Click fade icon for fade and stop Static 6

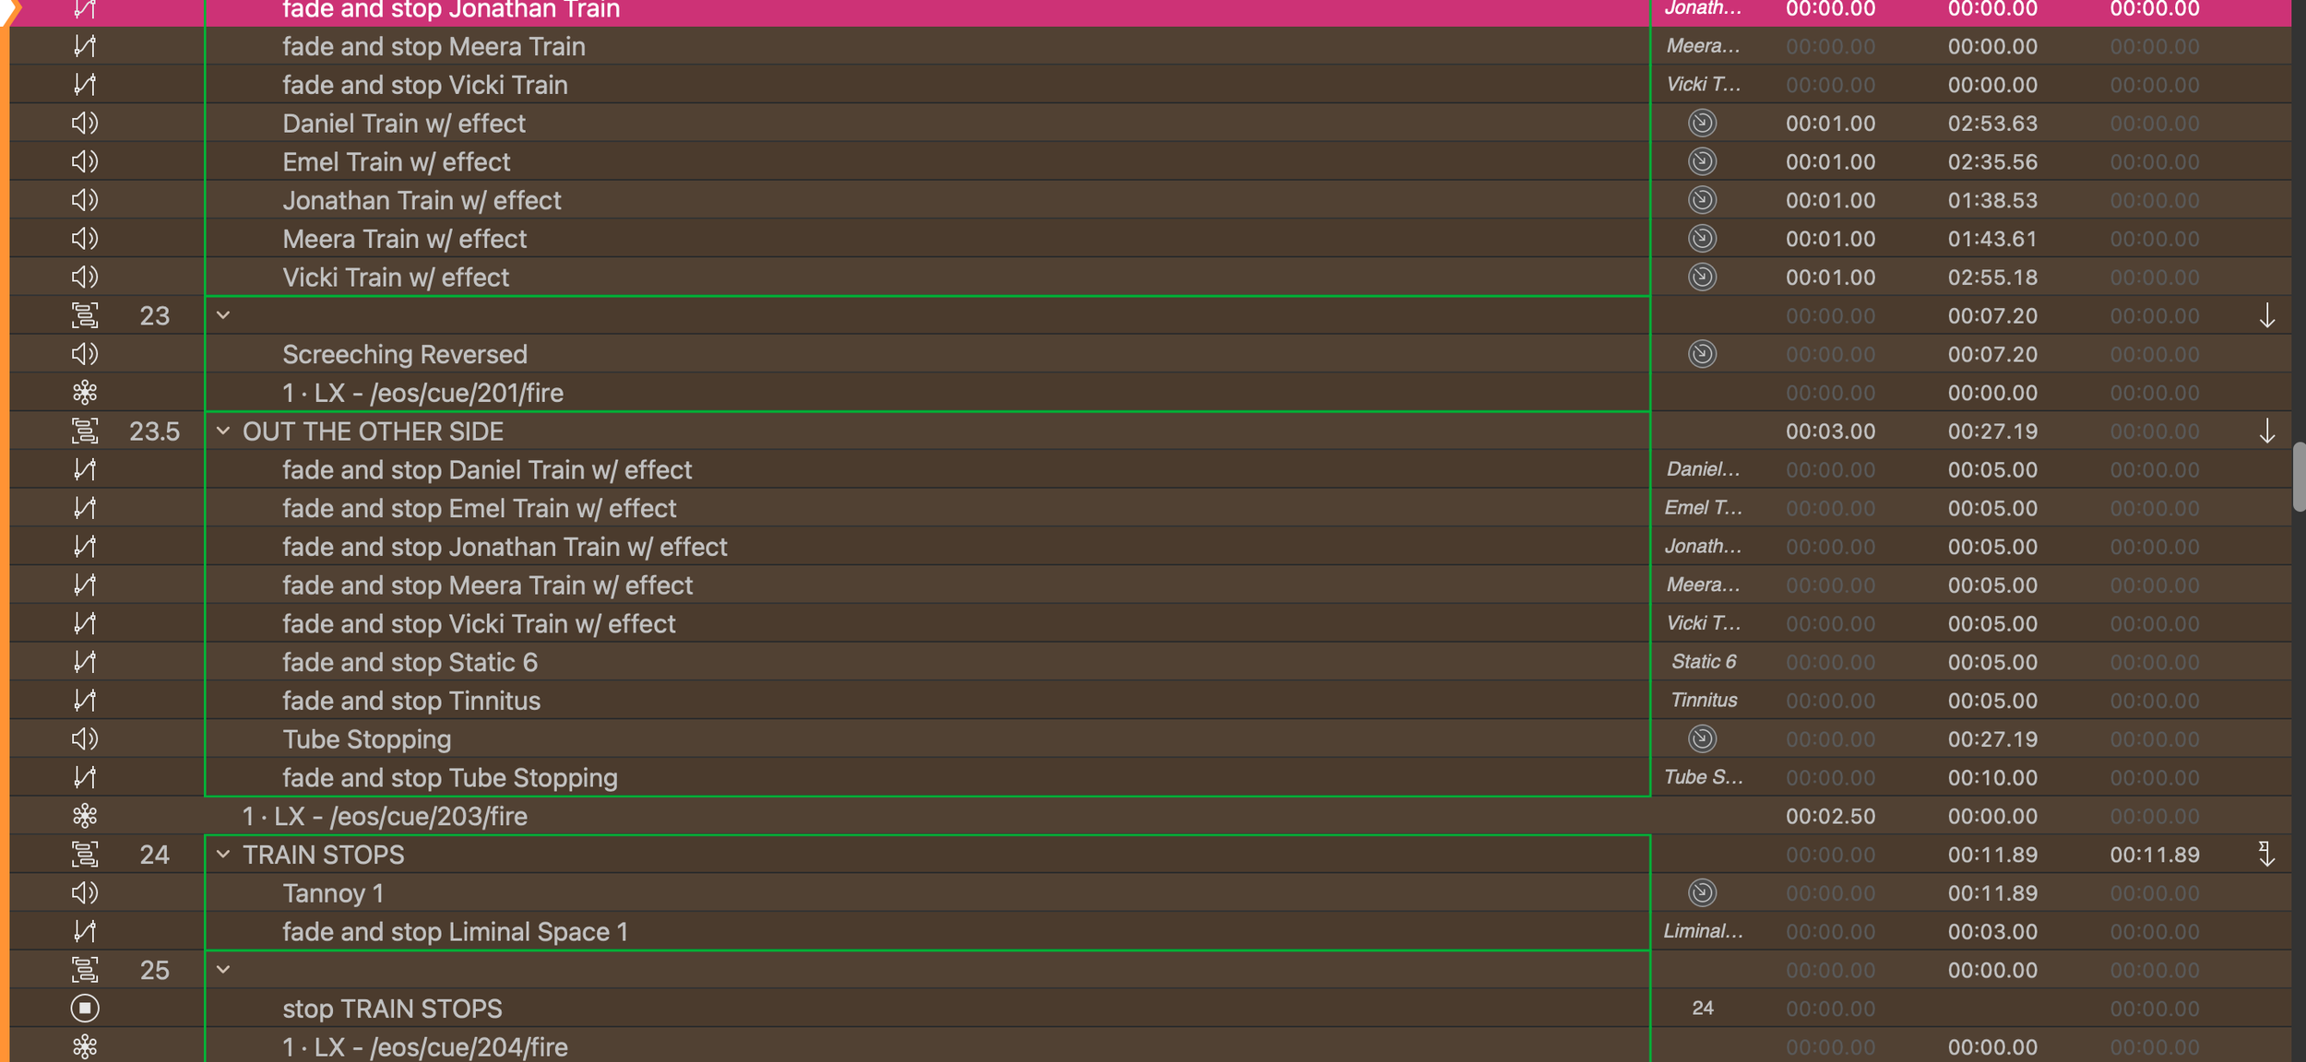point(85,662)
